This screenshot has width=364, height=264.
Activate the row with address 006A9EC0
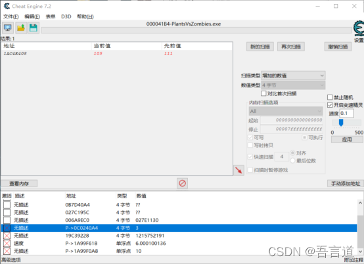tap(7, 220)
